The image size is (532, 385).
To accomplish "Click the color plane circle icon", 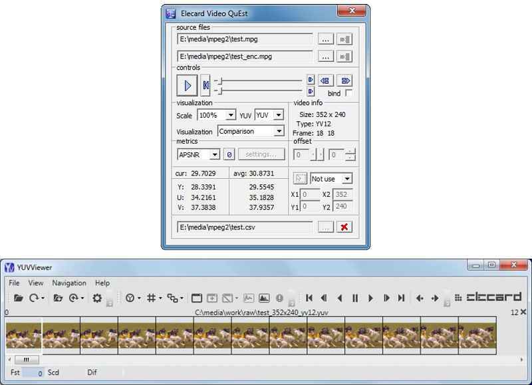I will point(130,298).
